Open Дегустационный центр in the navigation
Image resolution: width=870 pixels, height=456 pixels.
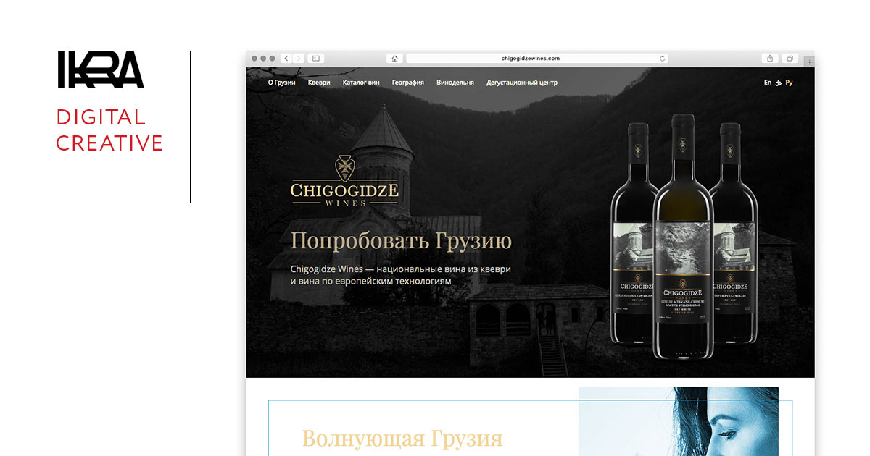(x=522, y=83)
